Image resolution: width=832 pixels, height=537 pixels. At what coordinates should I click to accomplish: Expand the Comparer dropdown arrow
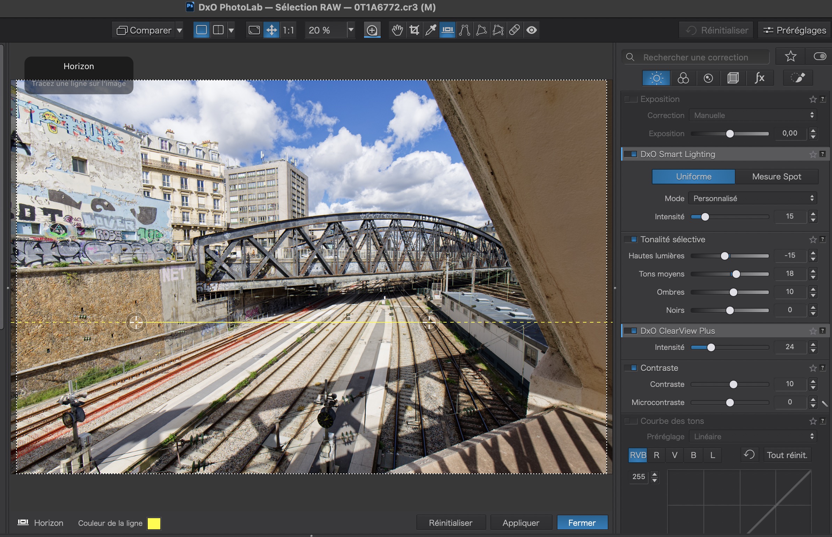[180, 30]
